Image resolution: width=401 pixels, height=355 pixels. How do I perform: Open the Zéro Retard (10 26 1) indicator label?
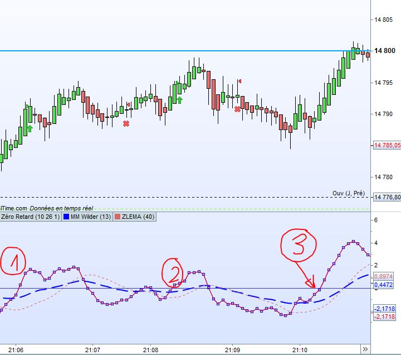30,217
